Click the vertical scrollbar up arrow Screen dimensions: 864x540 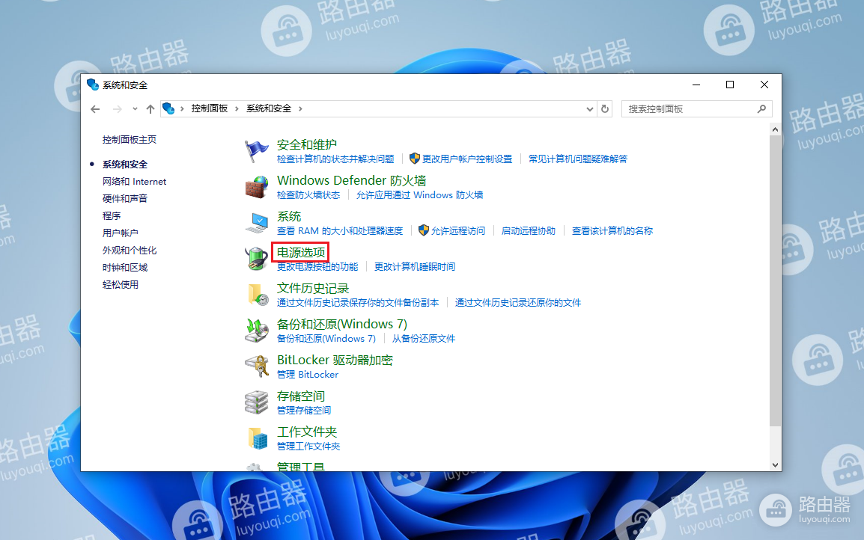(776, 129)
